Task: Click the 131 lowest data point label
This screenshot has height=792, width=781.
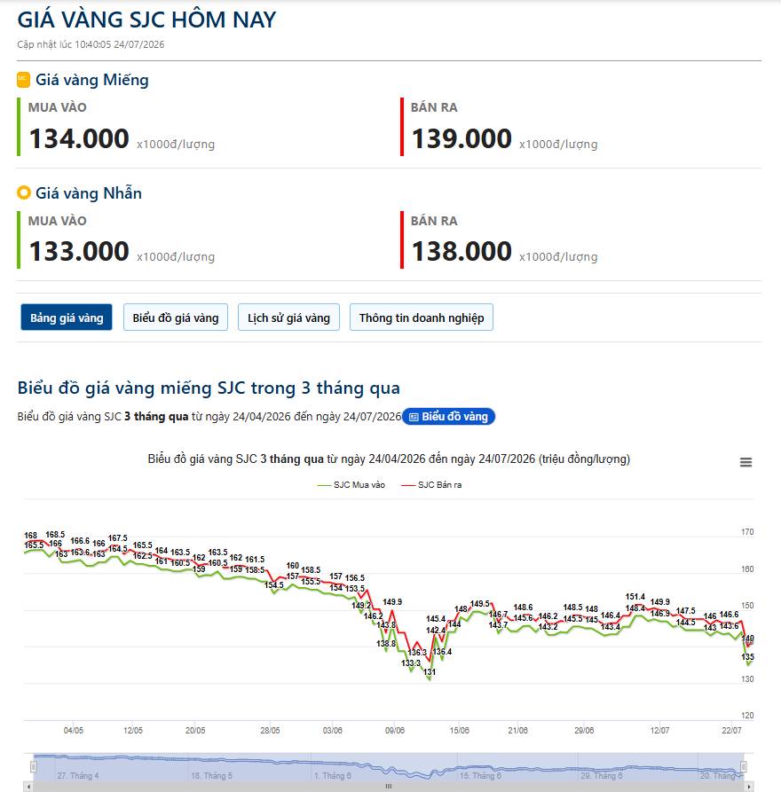Action: coord(430,671)
